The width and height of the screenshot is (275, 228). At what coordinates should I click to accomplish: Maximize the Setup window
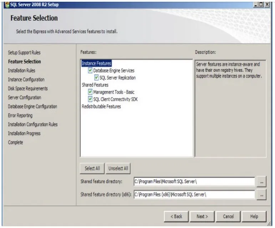261,5
